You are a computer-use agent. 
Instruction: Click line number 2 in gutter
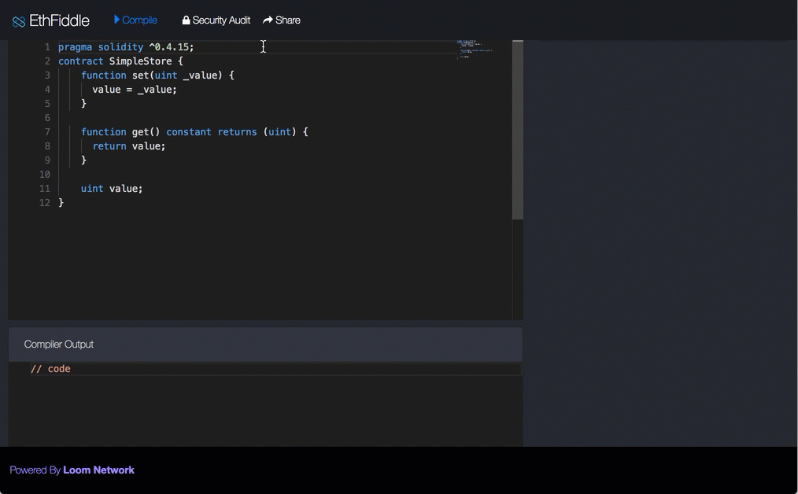point(47,61)
